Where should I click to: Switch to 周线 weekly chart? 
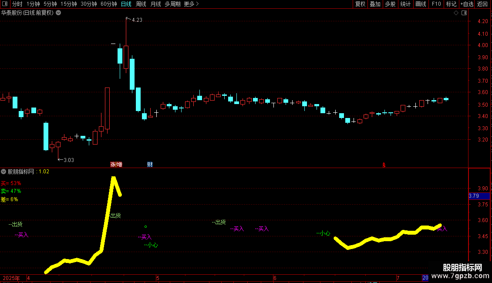click(141, 4)
